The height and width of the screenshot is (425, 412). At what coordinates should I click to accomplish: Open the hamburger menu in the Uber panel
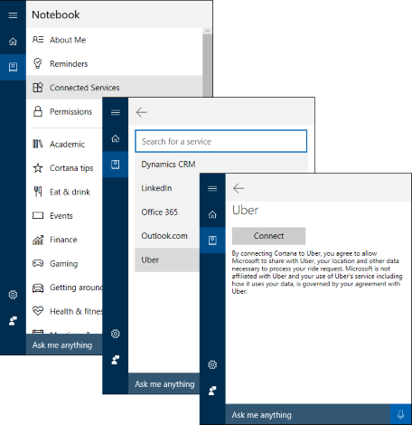point(212,188)
